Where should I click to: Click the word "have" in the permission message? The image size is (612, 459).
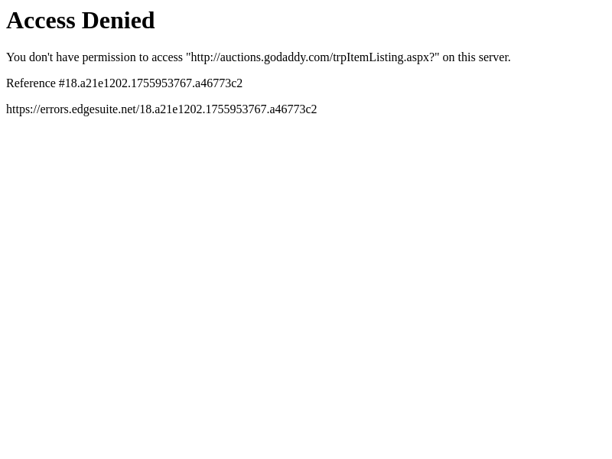coord(67,57)
